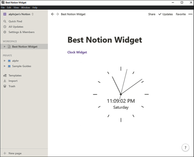Click the laptop icon next to Sample Guides
The image size is (194, 157).
tap(9, 66)
